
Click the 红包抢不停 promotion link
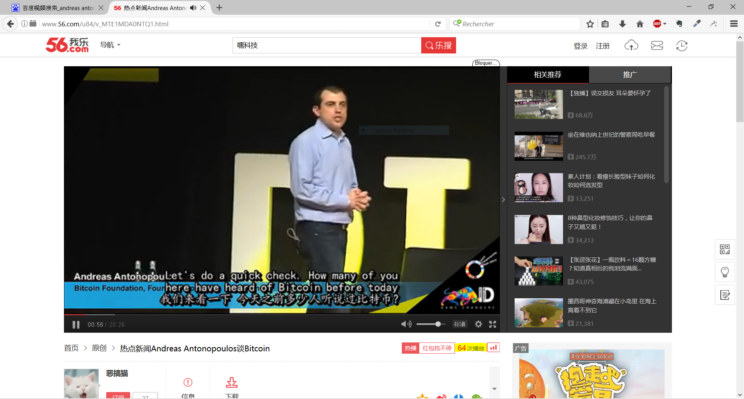(437, 348)
